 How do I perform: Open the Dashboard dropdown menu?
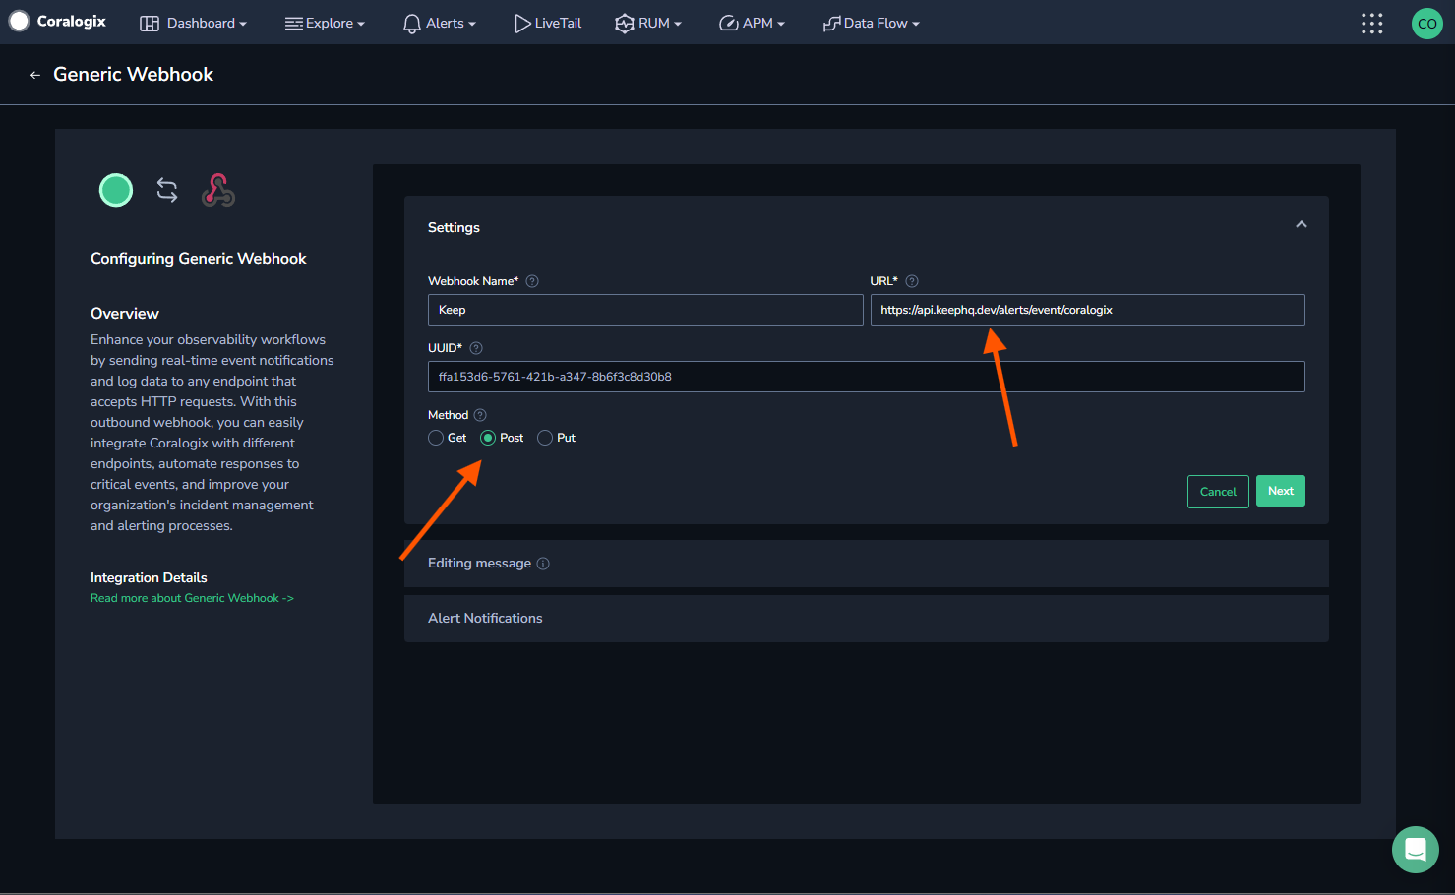(193, 24)
